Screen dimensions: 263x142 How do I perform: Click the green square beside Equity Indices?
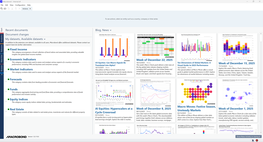(x=8, y=99)
